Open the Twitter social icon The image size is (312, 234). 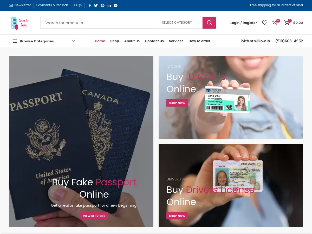coord(96,5)
